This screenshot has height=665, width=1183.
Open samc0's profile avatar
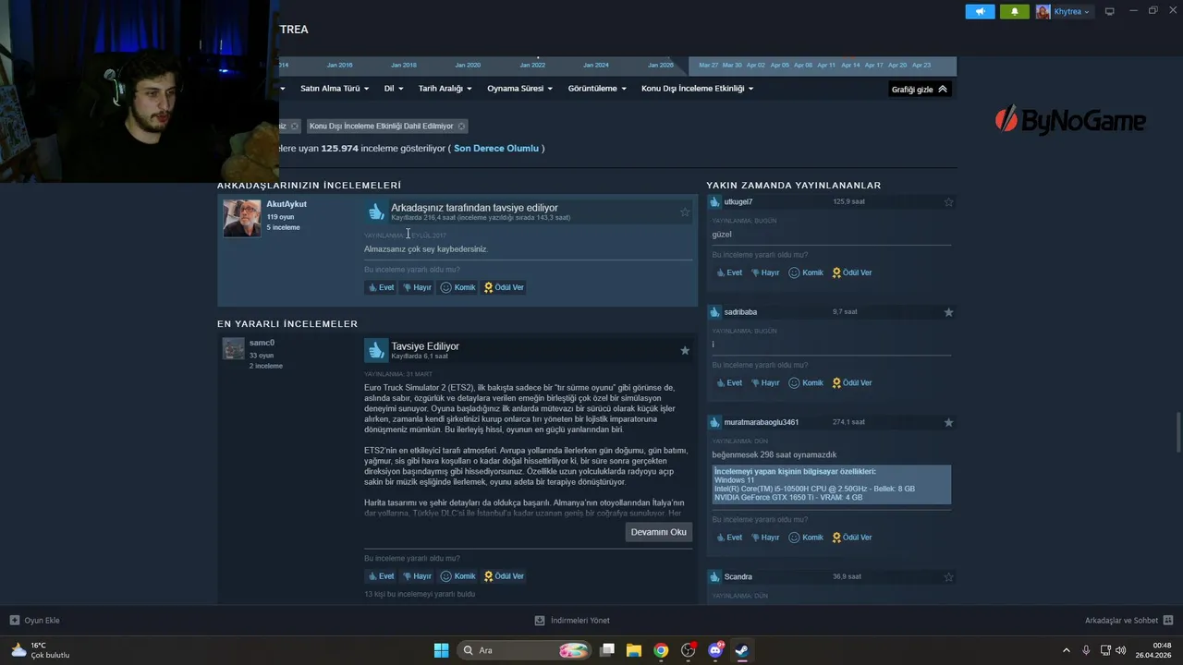234,348
